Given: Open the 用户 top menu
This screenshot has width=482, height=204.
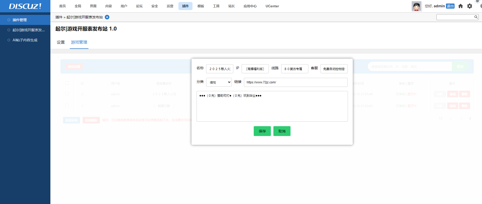Looking at the screenshot, I should tap(124, 6).
